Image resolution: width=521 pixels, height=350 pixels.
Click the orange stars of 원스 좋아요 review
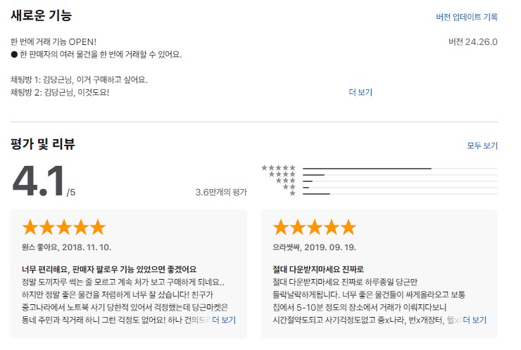click(x=64, y=227)
